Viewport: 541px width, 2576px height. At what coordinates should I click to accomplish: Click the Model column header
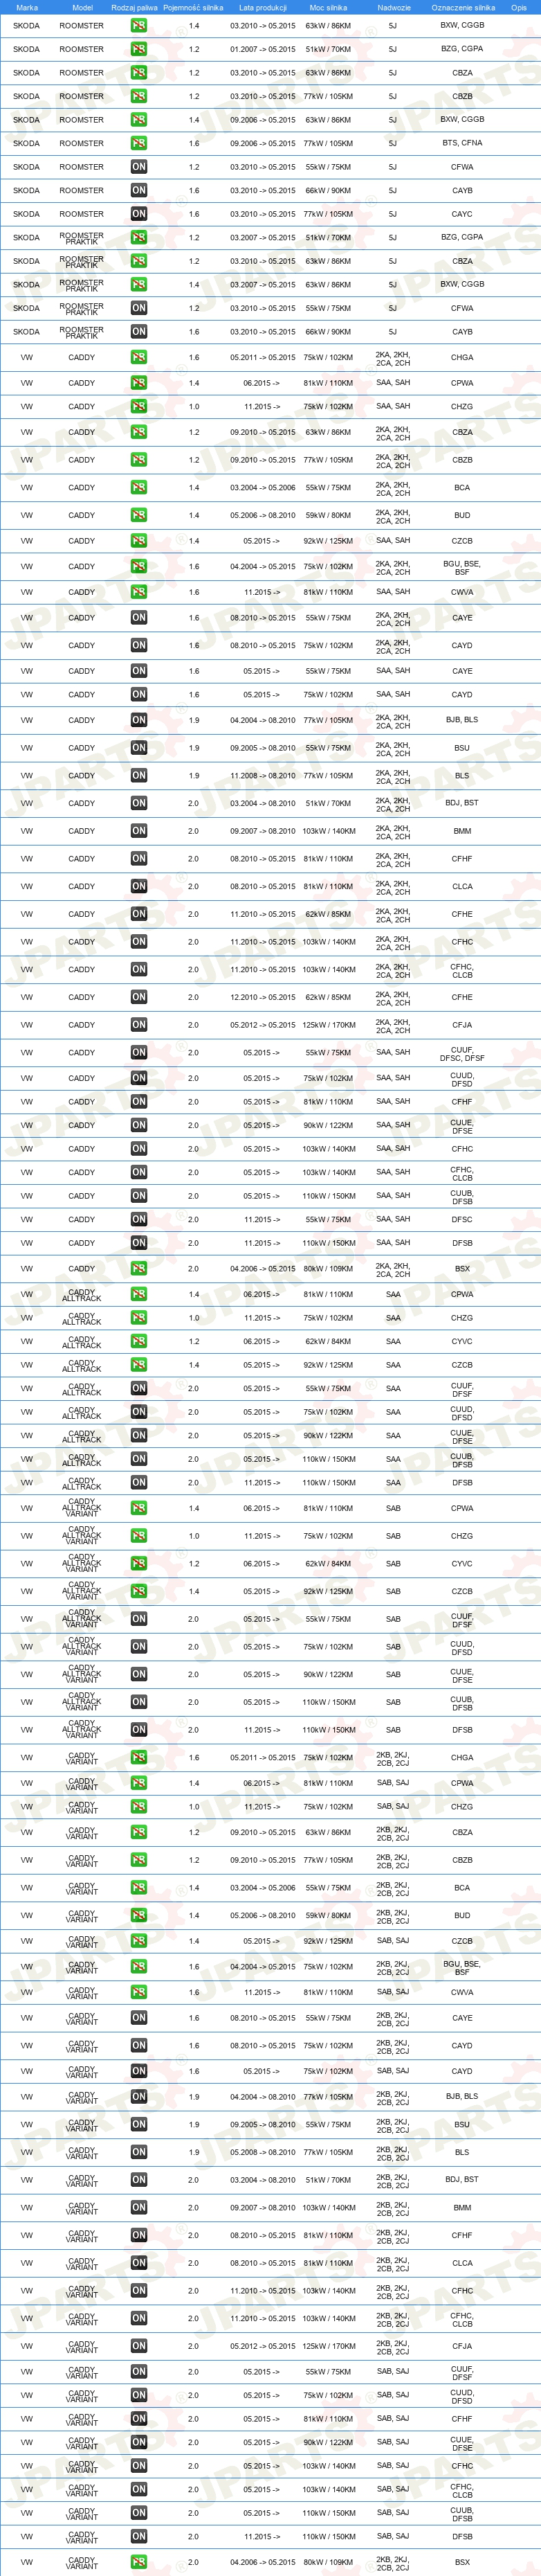pos(82,7)
